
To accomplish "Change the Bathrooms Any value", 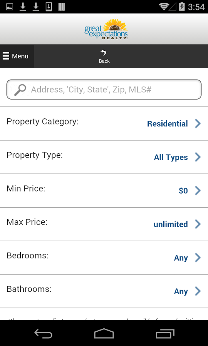I will 181,291.
